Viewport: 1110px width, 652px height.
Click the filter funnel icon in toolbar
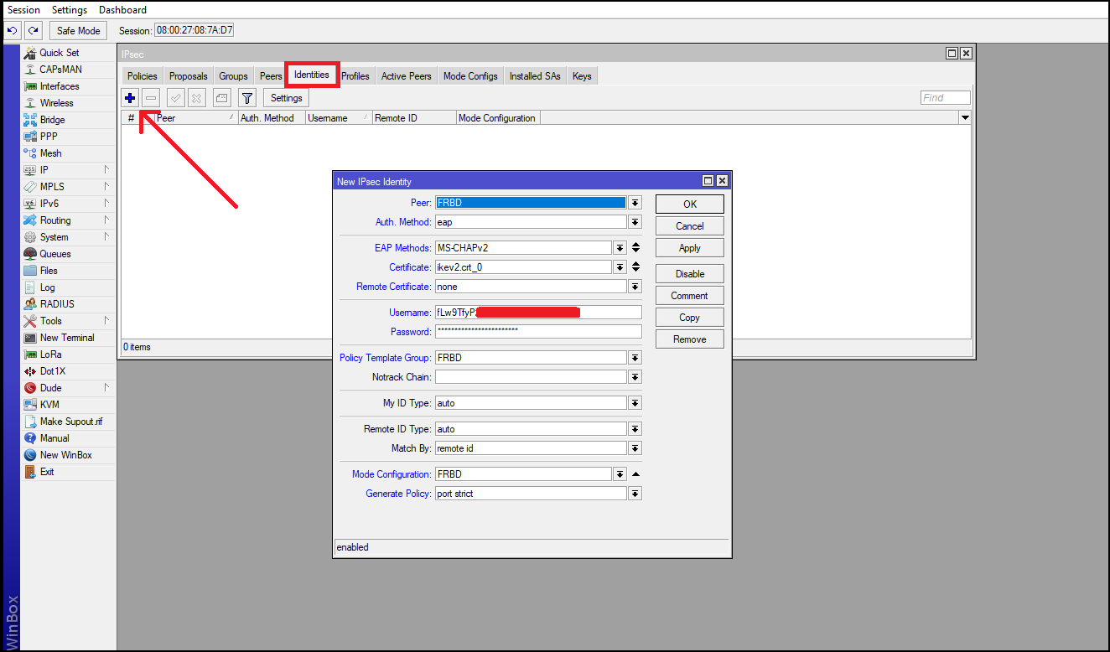246,98
